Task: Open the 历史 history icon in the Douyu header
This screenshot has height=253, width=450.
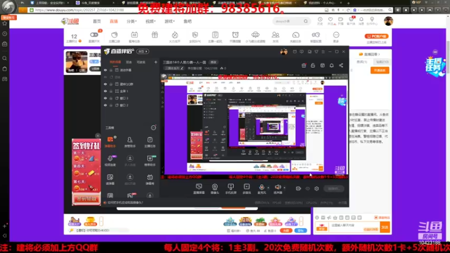Action: coord(319,21)
